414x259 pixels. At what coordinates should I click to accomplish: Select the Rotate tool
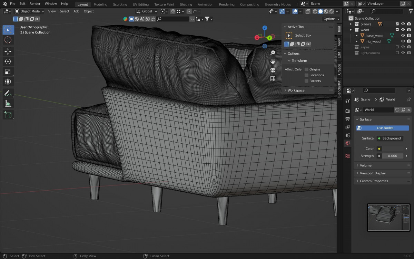(8, 61)
